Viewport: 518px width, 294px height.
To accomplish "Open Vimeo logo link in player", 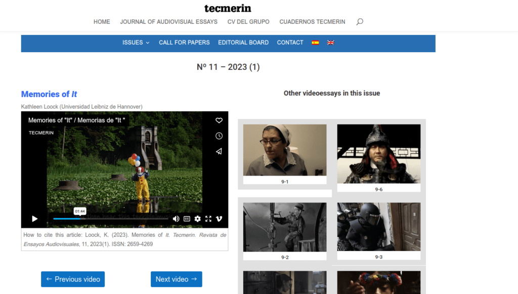I will (219, 219).
